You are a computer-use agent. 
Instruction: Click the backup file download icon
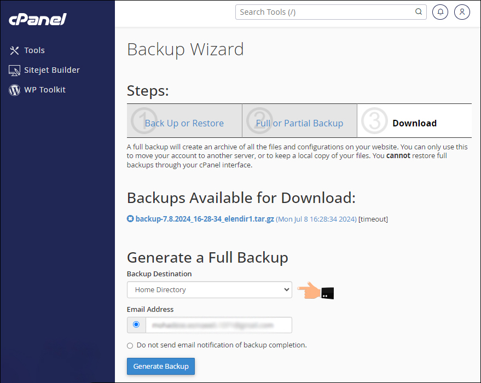click(x=130, y=219)
